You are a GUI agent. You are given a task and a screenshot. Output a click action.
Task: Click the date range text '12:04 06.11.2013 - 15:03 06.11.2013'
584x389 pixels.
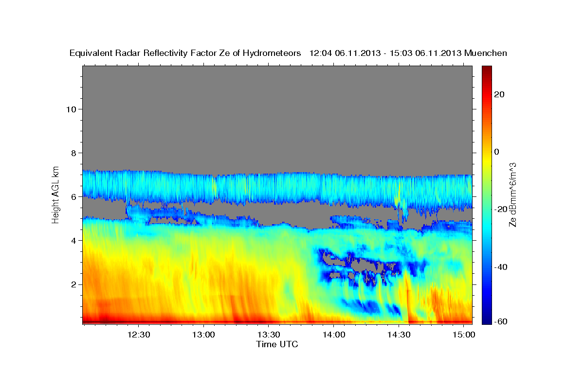pos(386,53)
